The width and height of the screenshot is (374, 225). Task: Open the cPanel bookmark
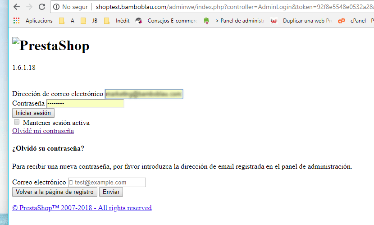[x=356, y=21]
